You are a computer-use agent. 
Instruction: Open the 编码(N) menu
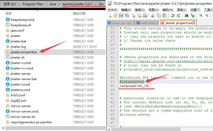pos(168,10)
